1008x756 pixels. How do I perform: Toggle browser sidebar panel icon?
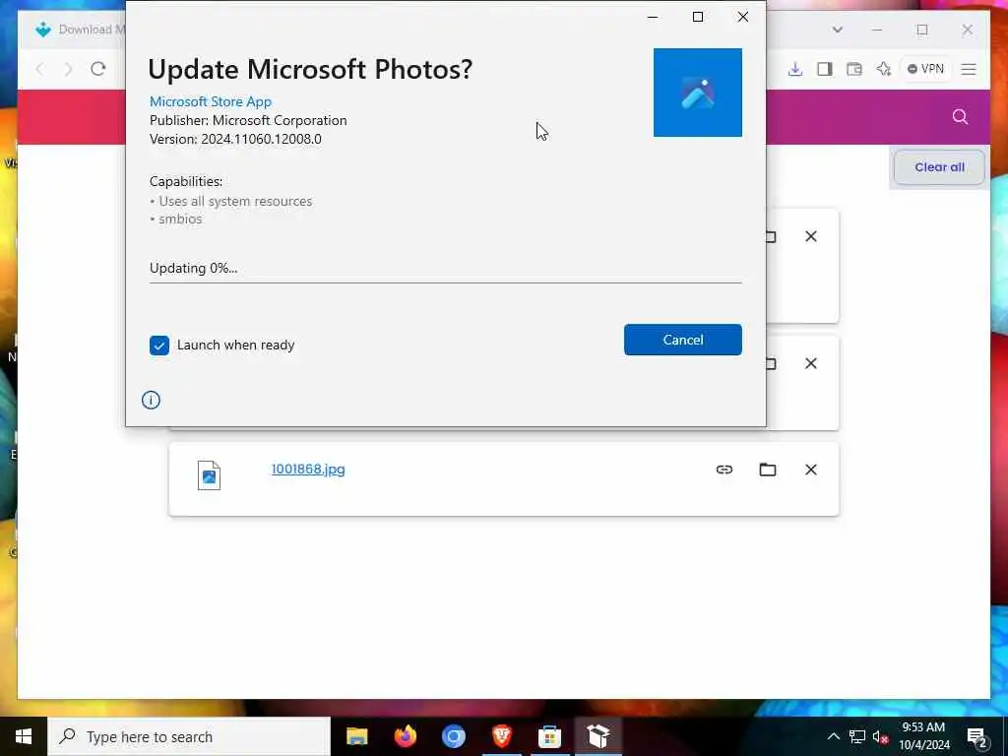825,69
